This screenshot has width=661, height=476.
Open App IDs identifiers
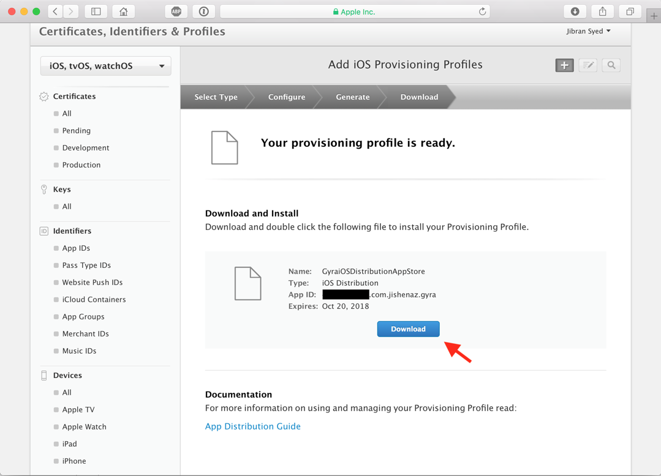pos(77,248)
